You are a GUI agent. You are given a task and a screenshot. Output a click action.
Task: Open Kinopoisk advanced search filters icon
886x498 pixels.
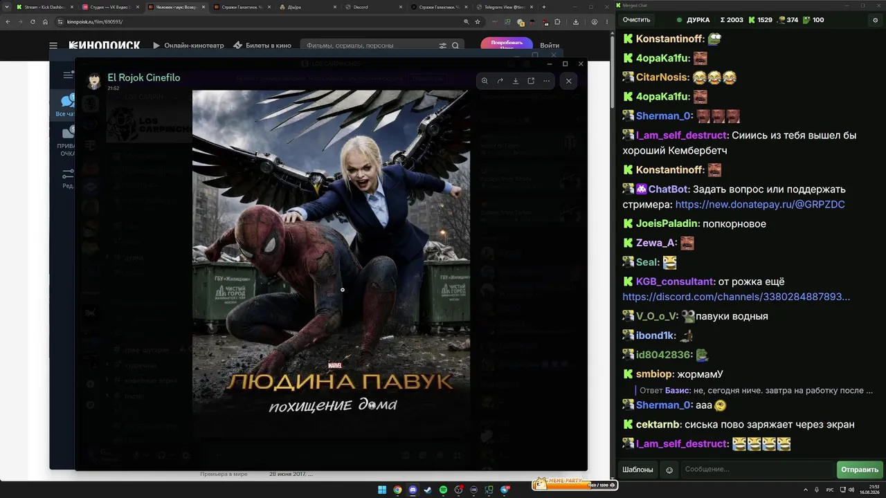(x=443, y=46)
